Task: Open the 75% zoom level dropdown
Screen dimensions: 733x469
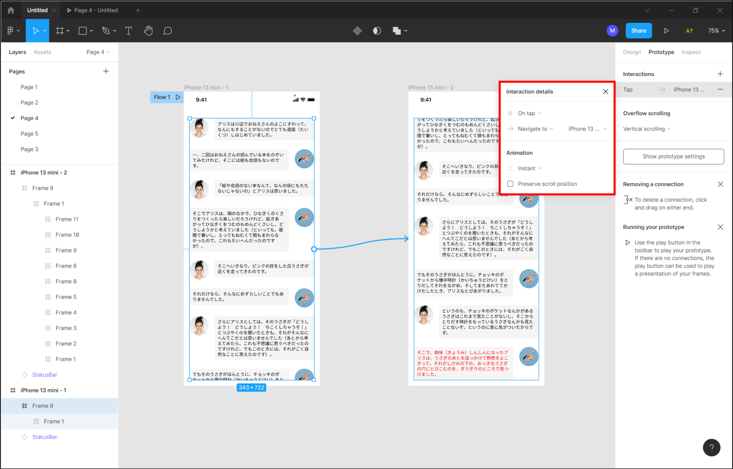Action: click(x=716, y=31)
